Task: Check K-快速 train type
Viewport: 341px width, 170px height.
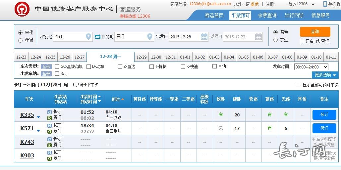Action: point(183,66)
